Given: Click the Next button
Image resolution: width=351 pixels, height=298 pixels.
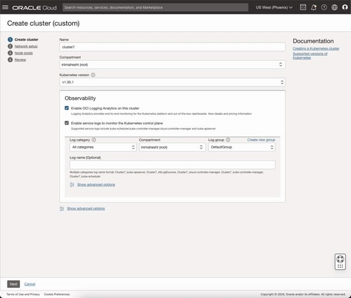Looking at the screenshot, I should [x=13, y=284].
